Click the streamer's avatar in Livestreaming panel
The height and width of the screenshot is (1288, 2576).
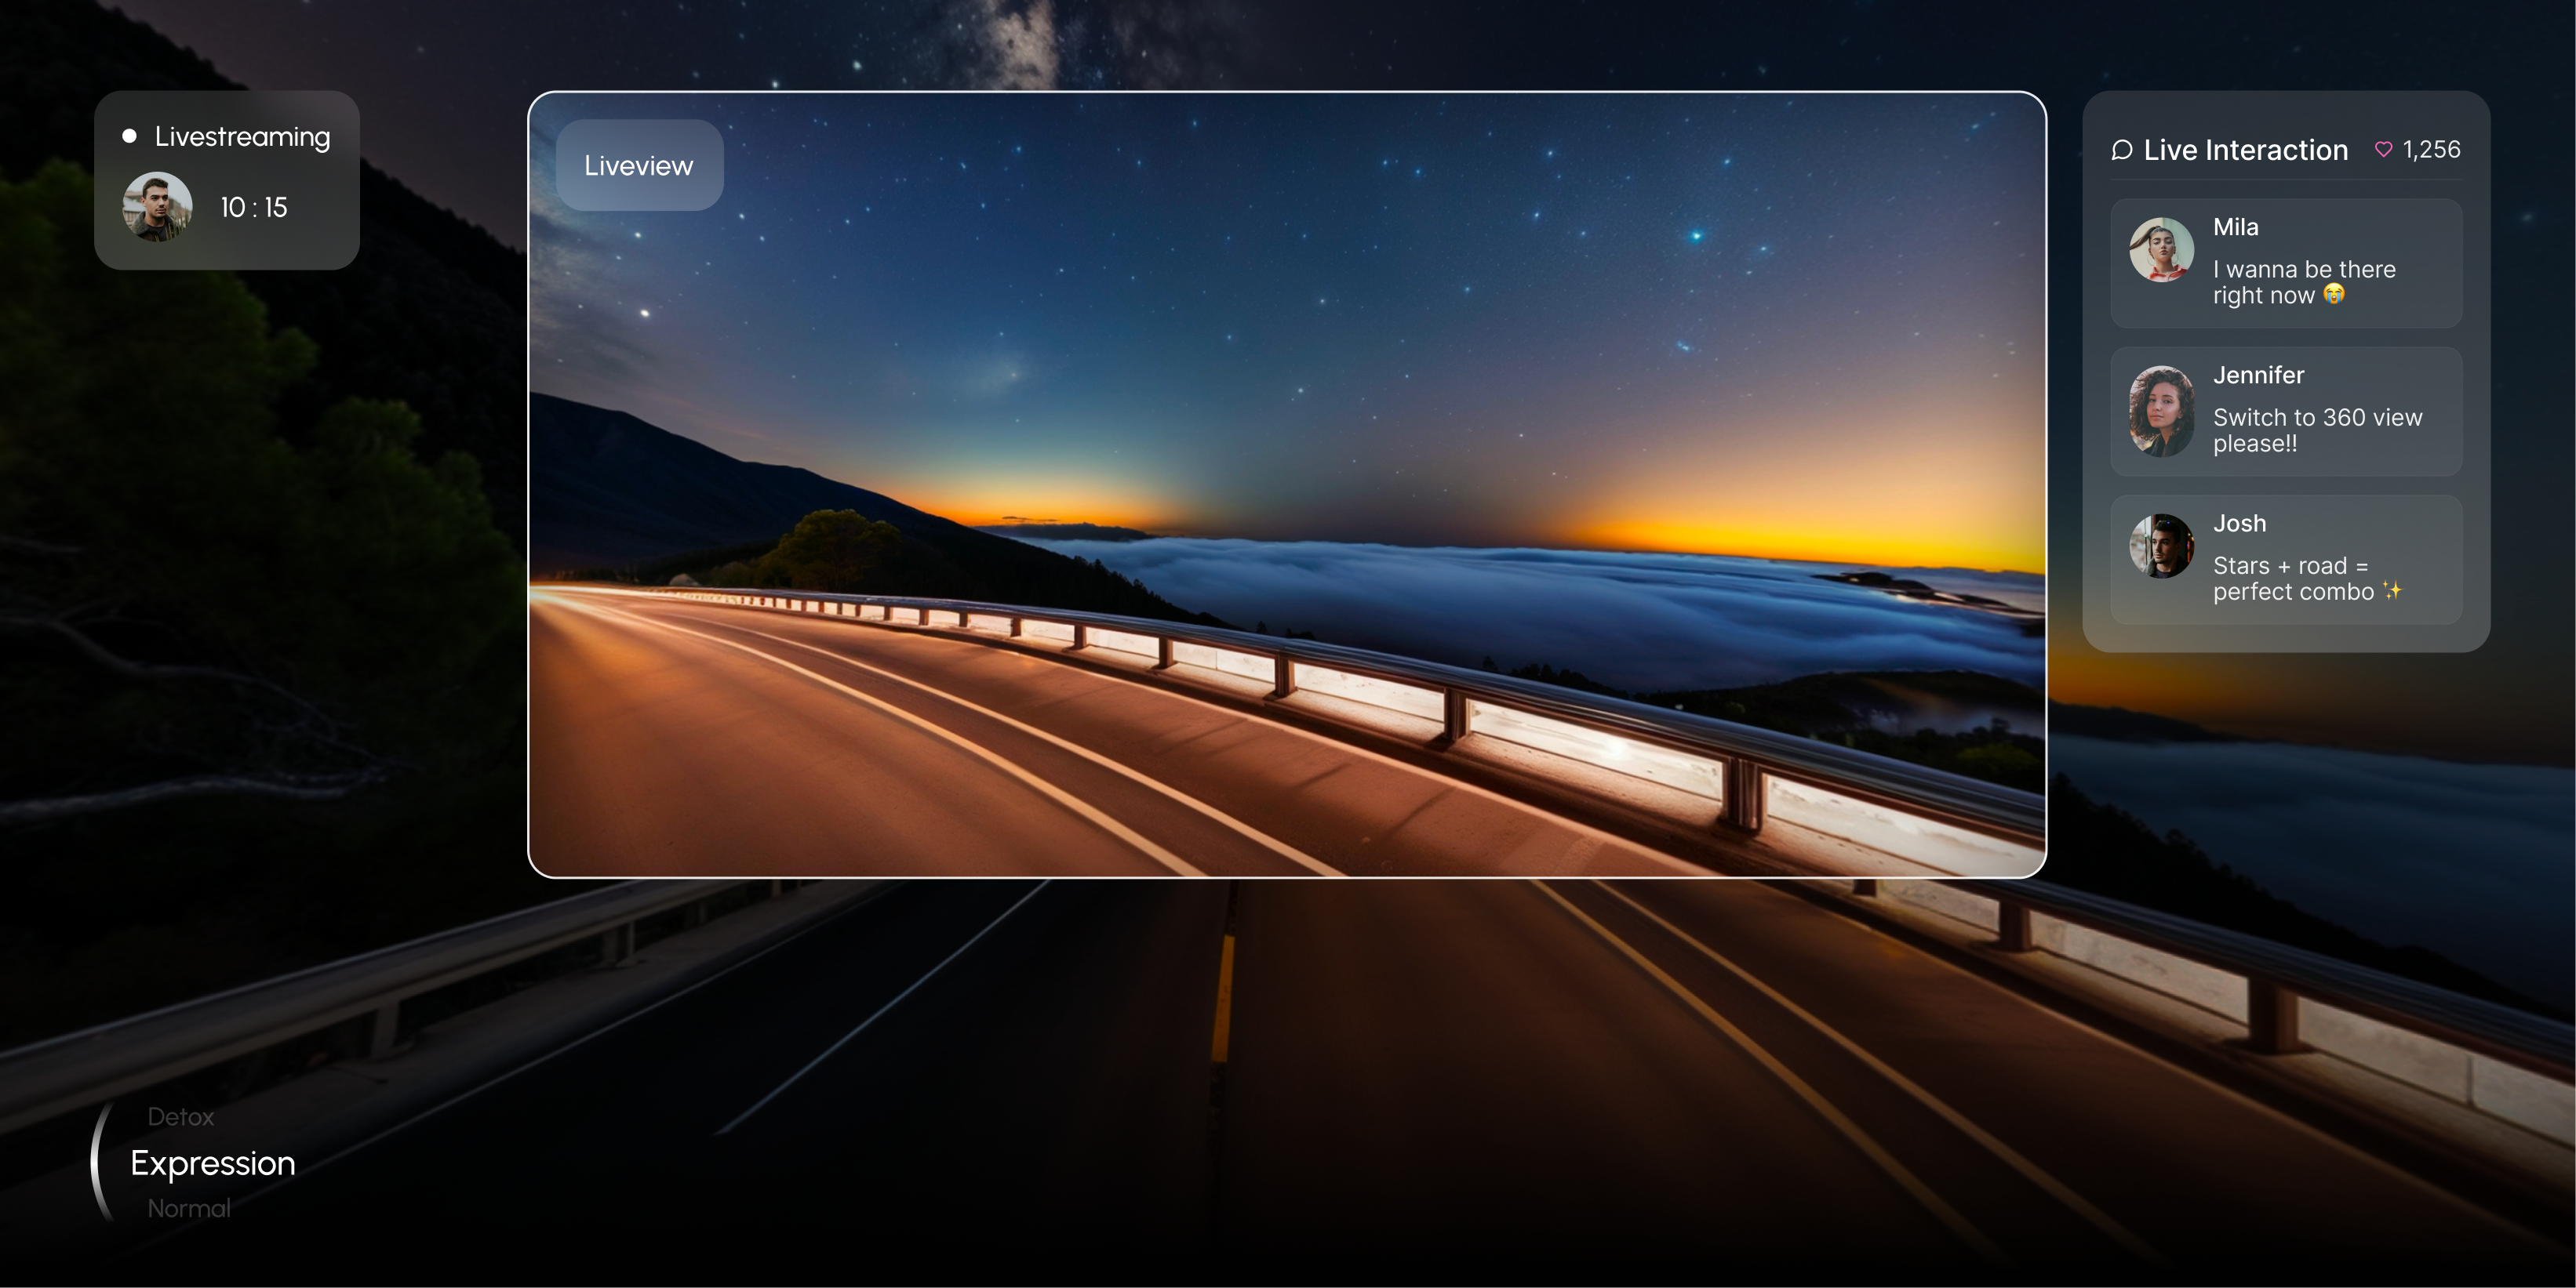pyautogui.click(x=157, y=207)
